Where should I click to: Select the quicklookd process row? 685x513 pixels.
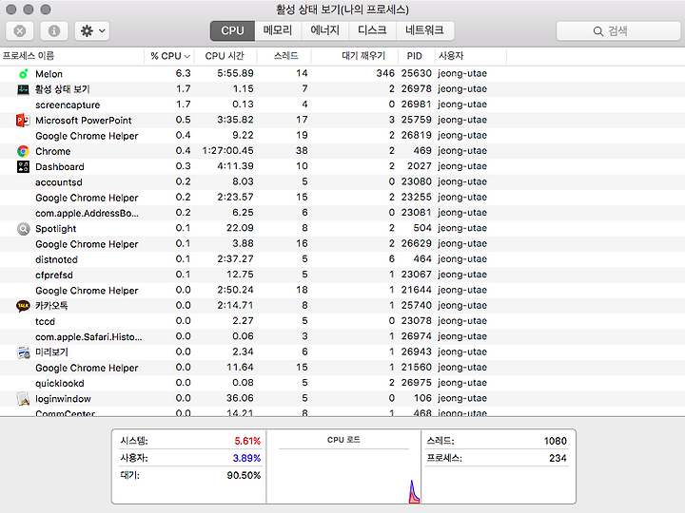(x=342, y=383)
